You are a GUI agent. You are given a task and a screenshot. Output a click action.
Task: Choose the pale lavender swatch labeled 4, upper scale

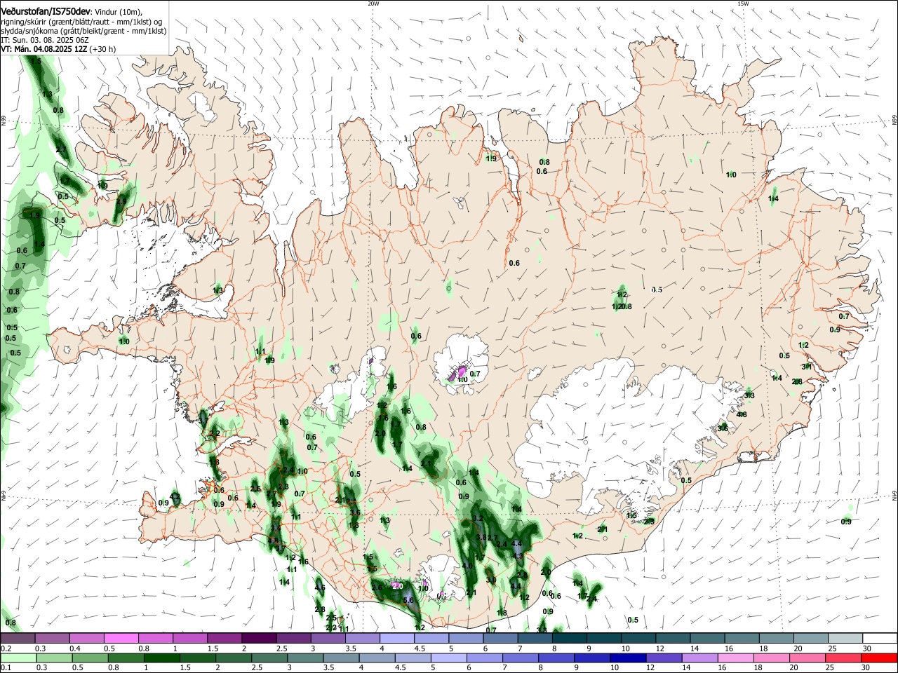397,638
